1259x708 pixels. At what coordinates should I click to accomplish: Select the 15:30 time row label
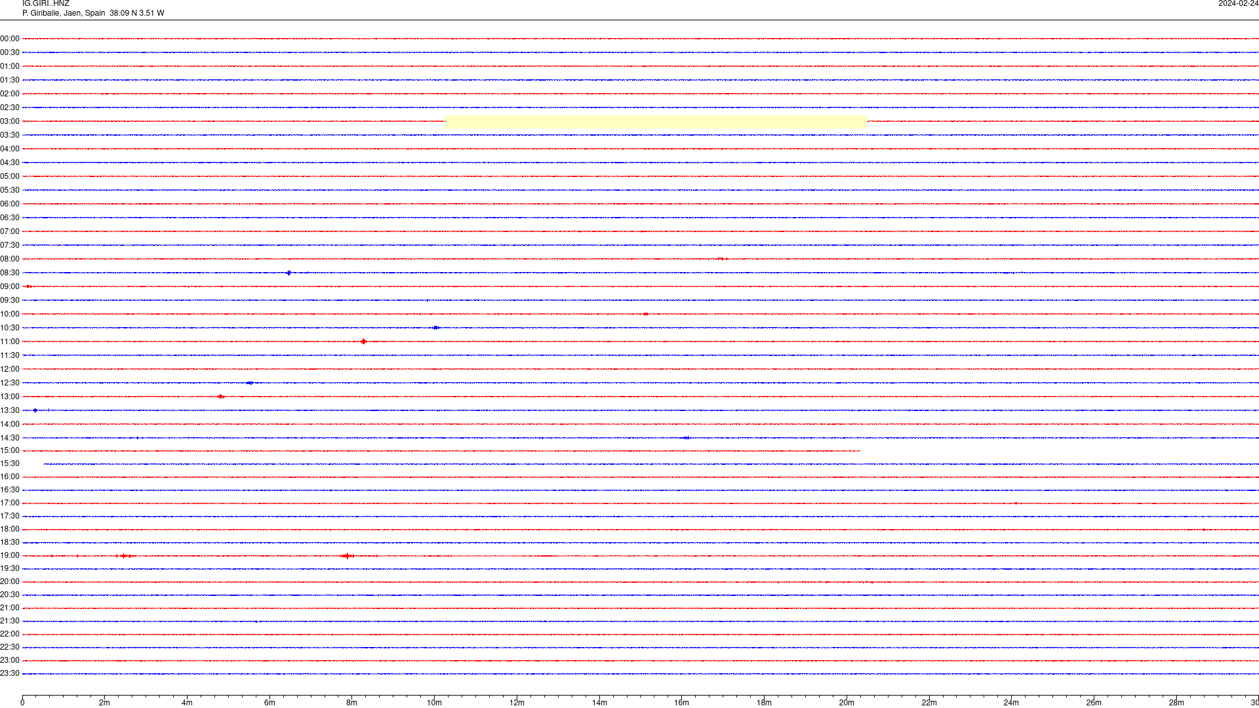10,463
